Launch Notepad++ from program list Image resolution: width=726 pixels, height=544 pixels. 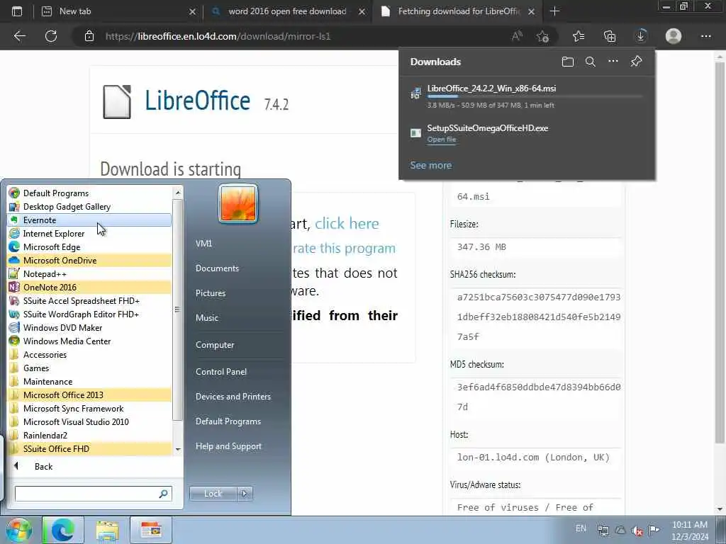point(89,274)
